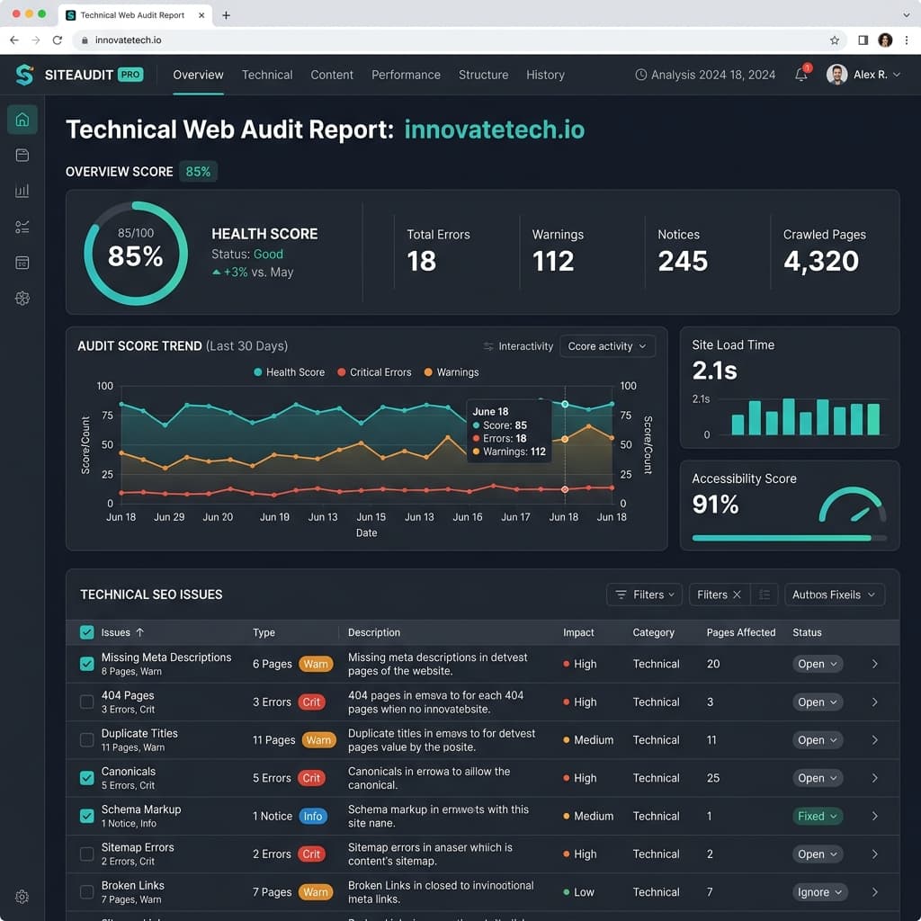Open the Missing Meta Descriptions row arrow
The height and width of the screenshot is (921, 921).
click(x=874, y=664)
